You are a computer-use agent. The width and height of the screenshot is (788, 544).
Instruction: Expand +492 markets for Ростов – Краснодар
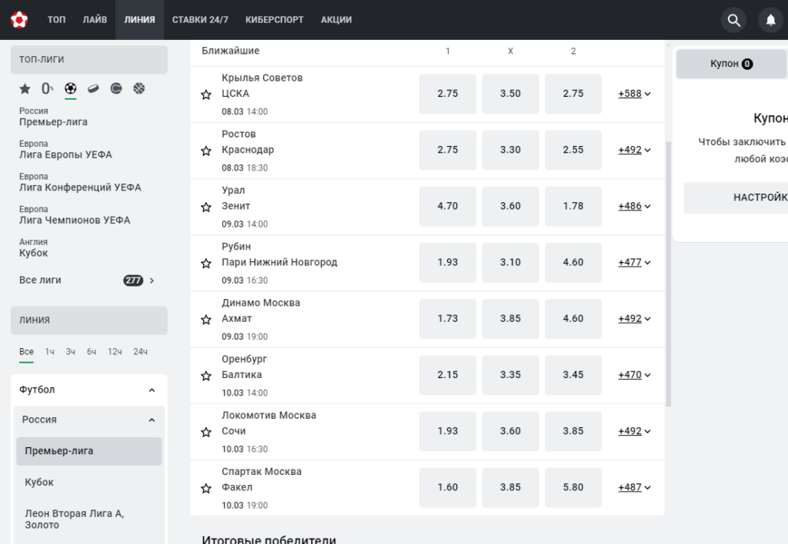634,150
